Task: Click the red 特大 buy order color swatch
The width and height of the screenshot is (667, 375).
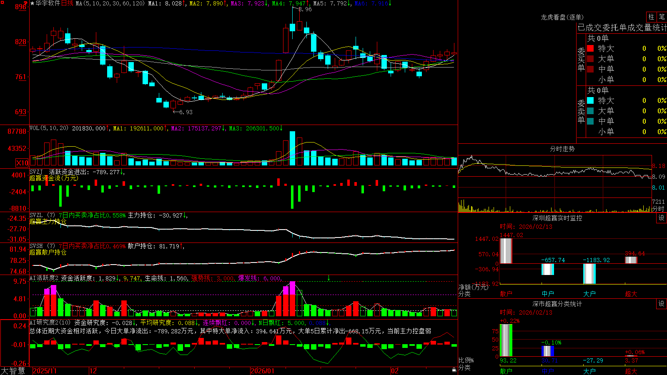Action: (x=590, y=48)
